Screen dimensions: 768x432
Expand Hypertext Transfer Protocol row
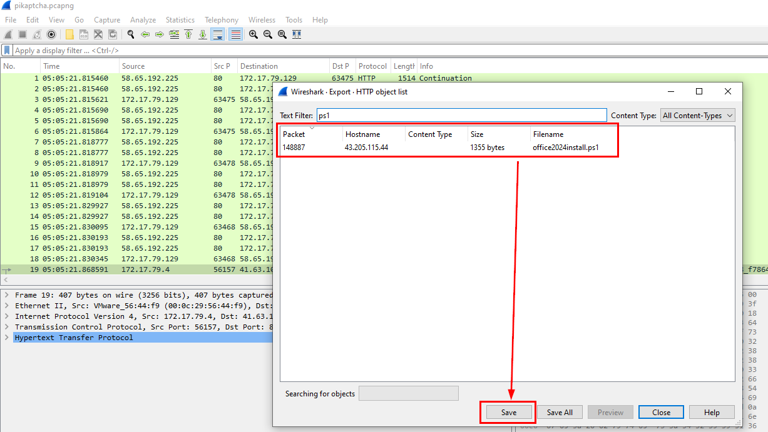[x=6, y=338]
